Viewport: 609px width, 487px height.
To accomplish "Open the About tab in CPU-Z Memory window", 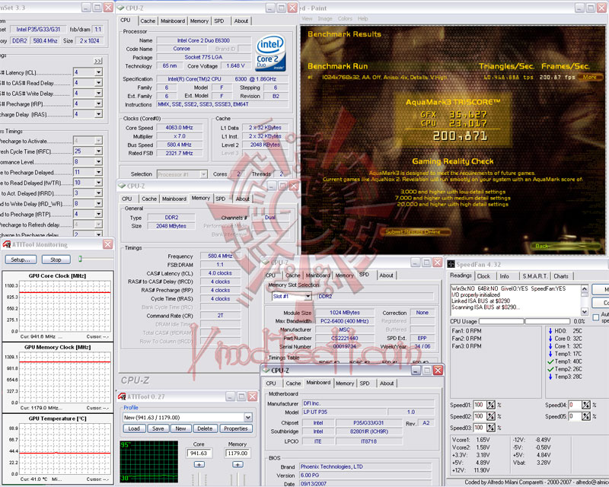I will coord(242,199).
